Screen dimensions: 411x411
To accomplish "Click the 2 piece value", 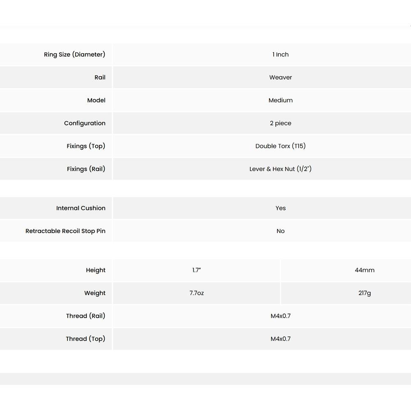I will click(x=280, y=123).
